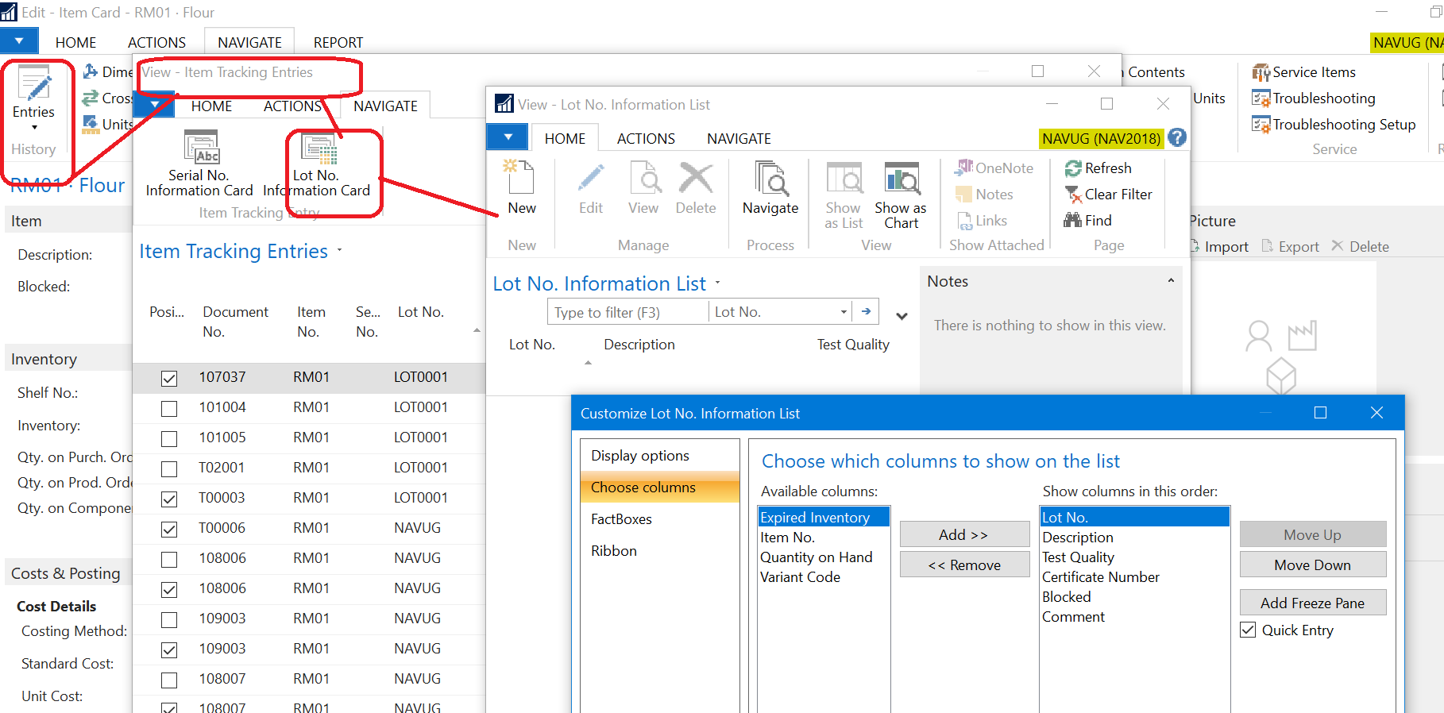Open ACTIONS tab in Lot No. Information List
This screenshot has height=713, width=1444.
click(x=646, y=138)
